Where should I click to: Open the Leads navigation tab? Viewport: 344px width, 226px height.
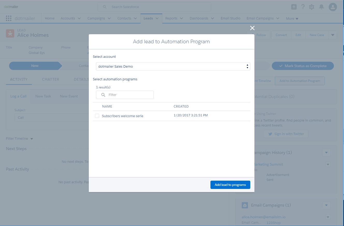[x=149, y=18]
